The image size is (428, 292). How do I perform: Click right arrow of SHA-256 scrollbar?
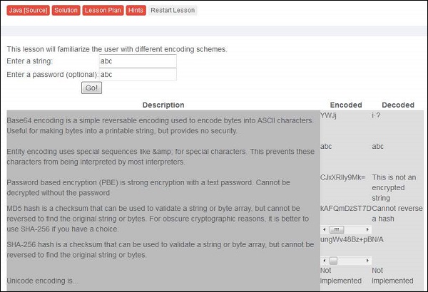(366, 261)
